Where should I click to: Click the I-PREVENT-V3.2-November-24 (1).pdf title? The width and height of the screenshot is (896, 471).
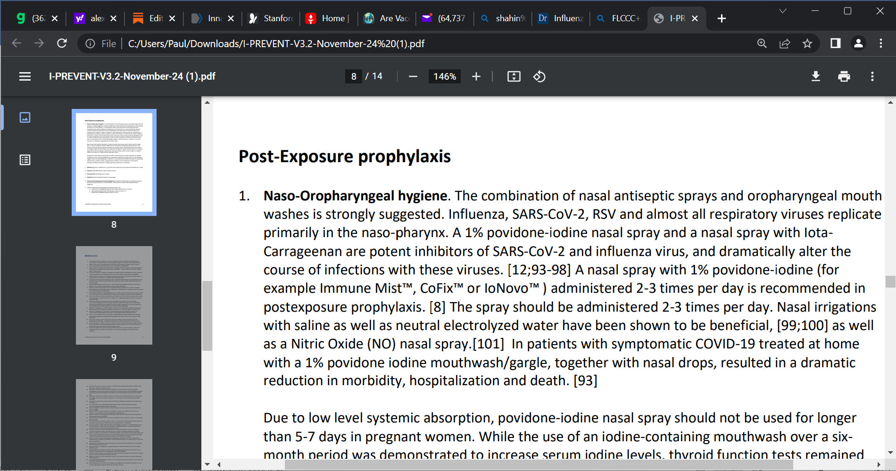(x=132, y=76)
